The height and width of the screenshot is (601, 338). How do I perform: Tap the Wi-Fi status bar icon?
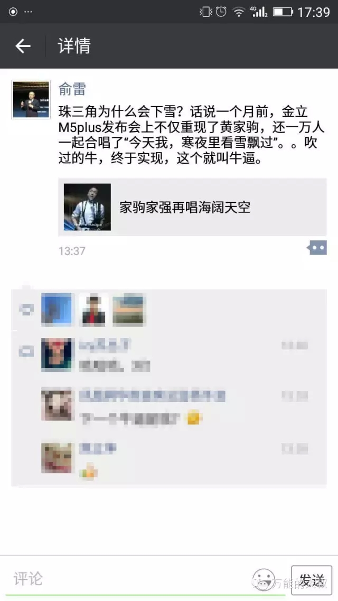(x=239, y=12)
